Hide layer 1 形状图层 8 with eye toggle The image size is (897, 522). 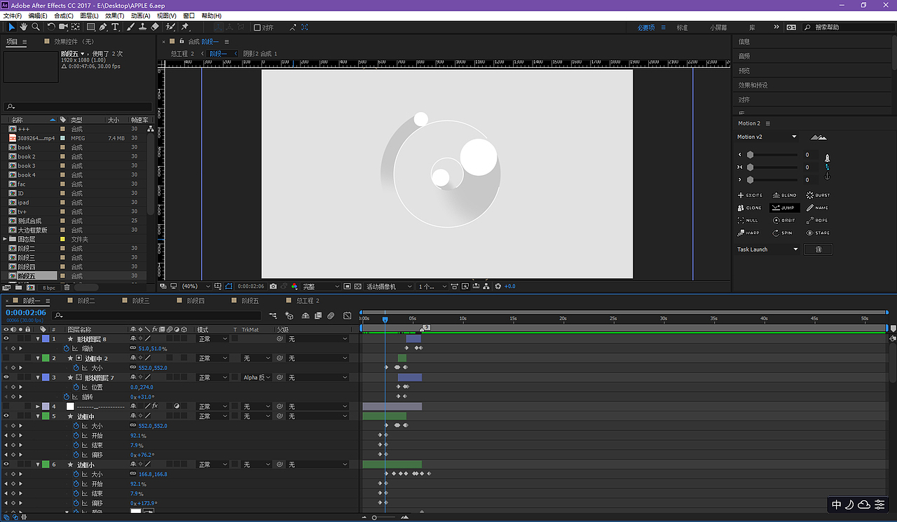tap(6, 339)
